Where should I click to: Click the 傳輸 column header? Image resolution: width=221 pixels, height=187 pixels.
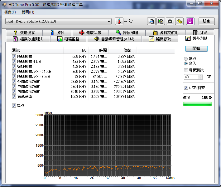click(x=123, y=50)
